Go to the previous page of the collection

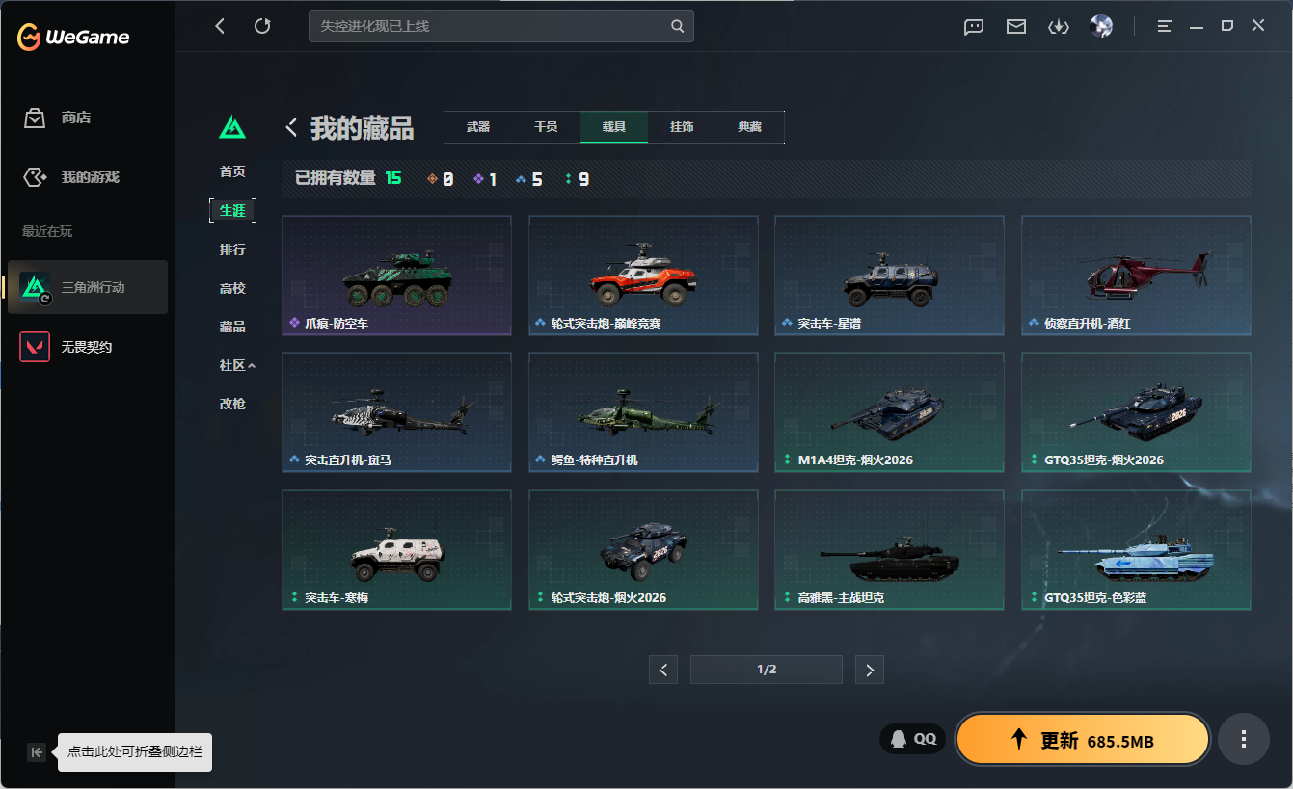click(x=663, y=670)
